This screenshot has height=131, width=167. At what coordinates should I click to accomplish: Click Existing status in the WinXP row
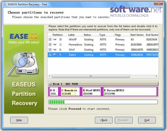point(89,40)
